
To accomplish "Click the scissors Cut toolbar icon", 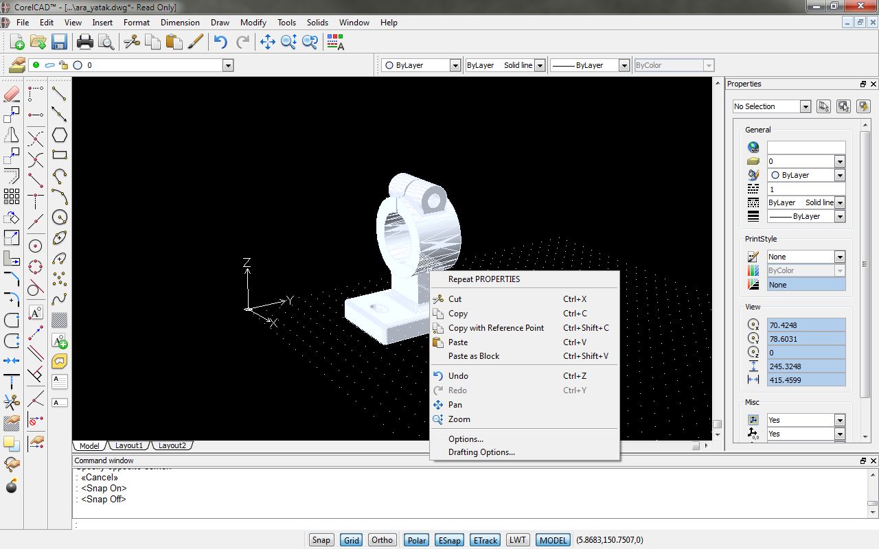I will [x=131, y=43].
